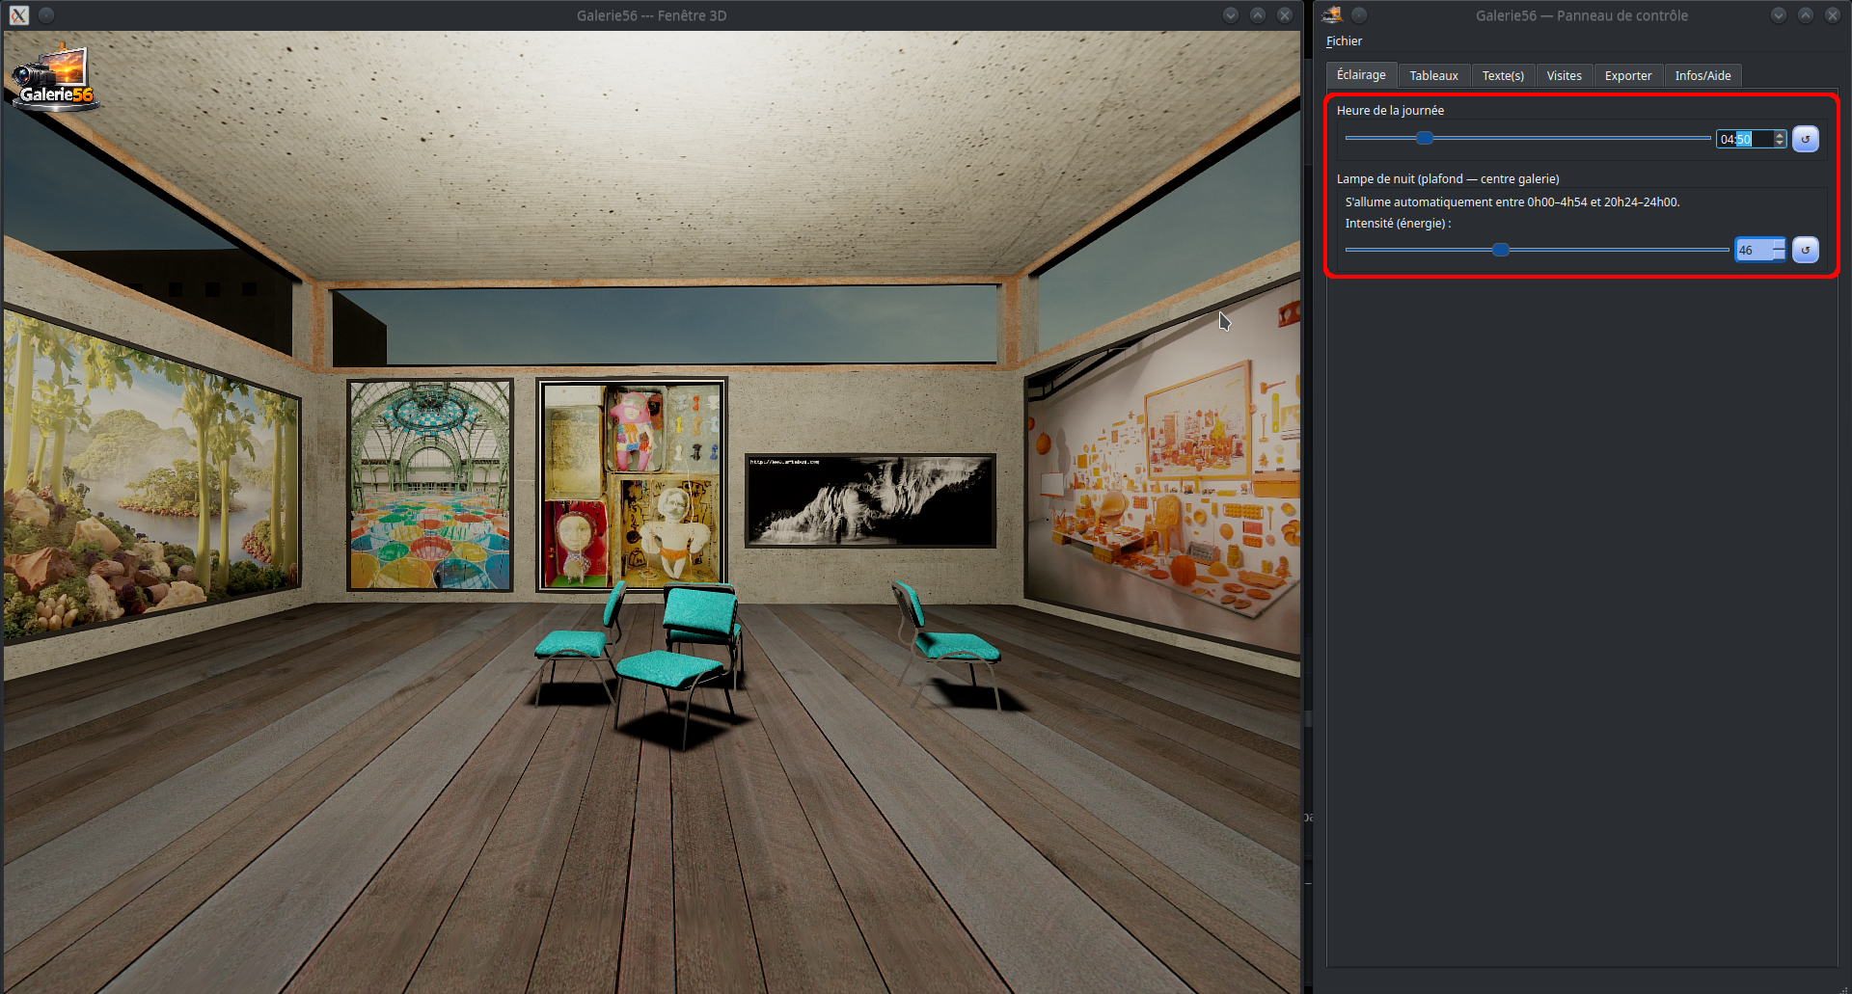Screen dimensions: 1852x994
Task: Click into the 04:50 time field
Action: point(1744,139)
